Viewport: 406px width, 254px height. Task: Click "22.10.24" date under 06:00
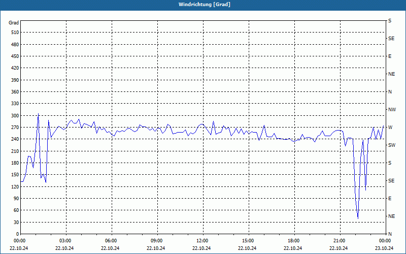pos(110,248)
